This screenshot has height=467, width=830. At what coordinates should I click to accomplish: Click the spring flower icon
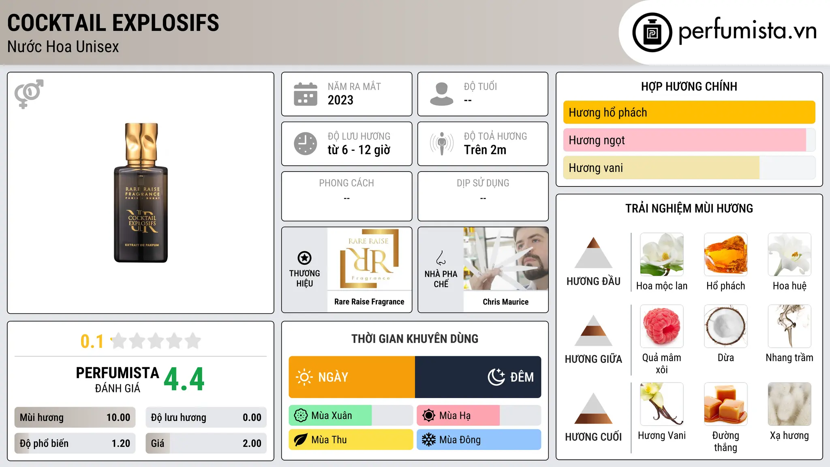301,416
